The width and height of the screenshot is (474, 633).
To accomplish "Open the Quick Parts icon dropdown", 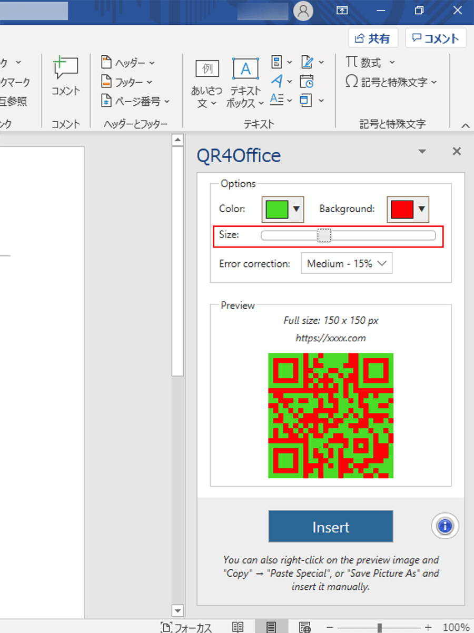I will (x=282, y=62).
